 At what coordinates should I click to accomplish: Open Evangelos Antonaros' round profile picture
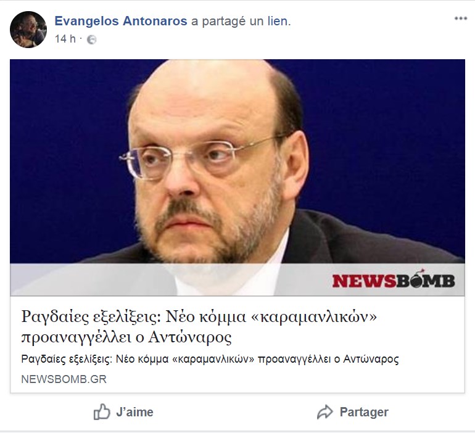point(28,30)
